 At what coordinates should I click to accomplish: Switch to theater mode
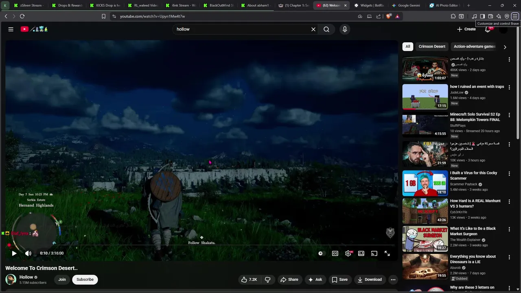click(x=361, y=253)
